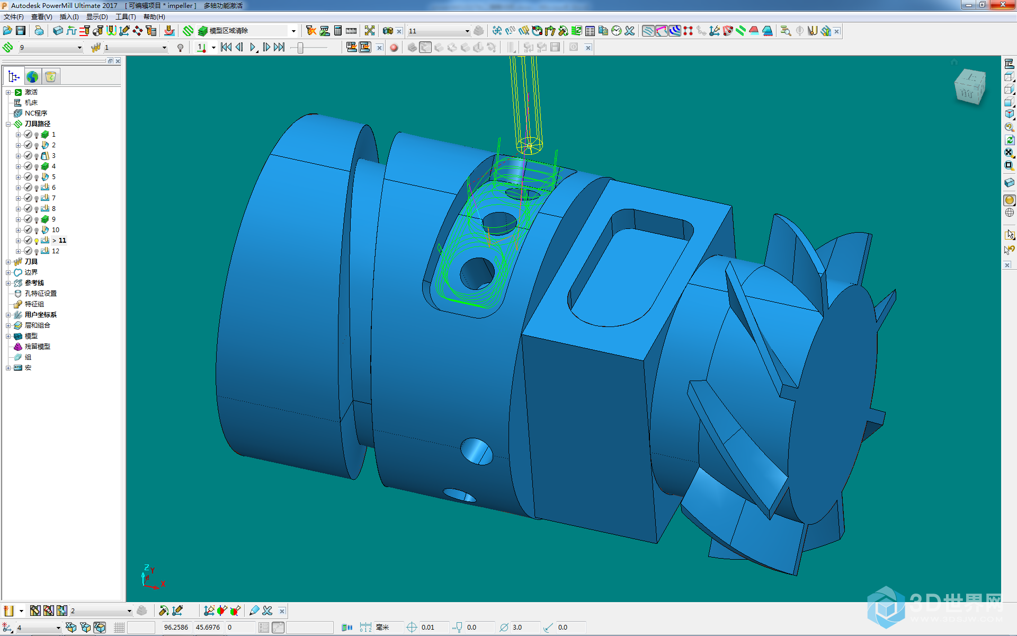
Task: Click the print icon in main toolbar
Action: tap(39, 31)
